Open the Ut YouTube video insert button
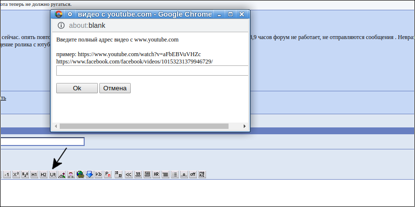This screenshot has width=415, height=207. pos(53,174)
